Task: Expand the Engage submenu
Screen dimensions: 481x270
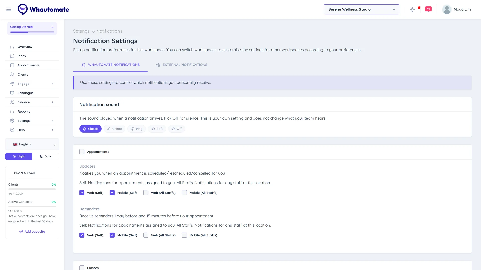Action: pyautogui.click(x=32, y=84)
